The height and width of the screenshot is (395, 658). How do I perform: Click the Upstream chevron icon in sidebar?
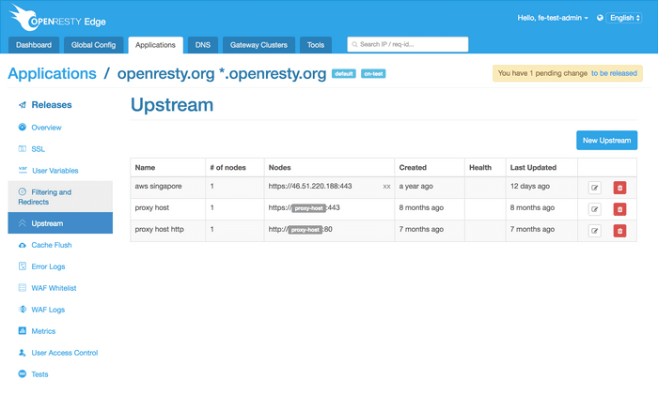23,223
